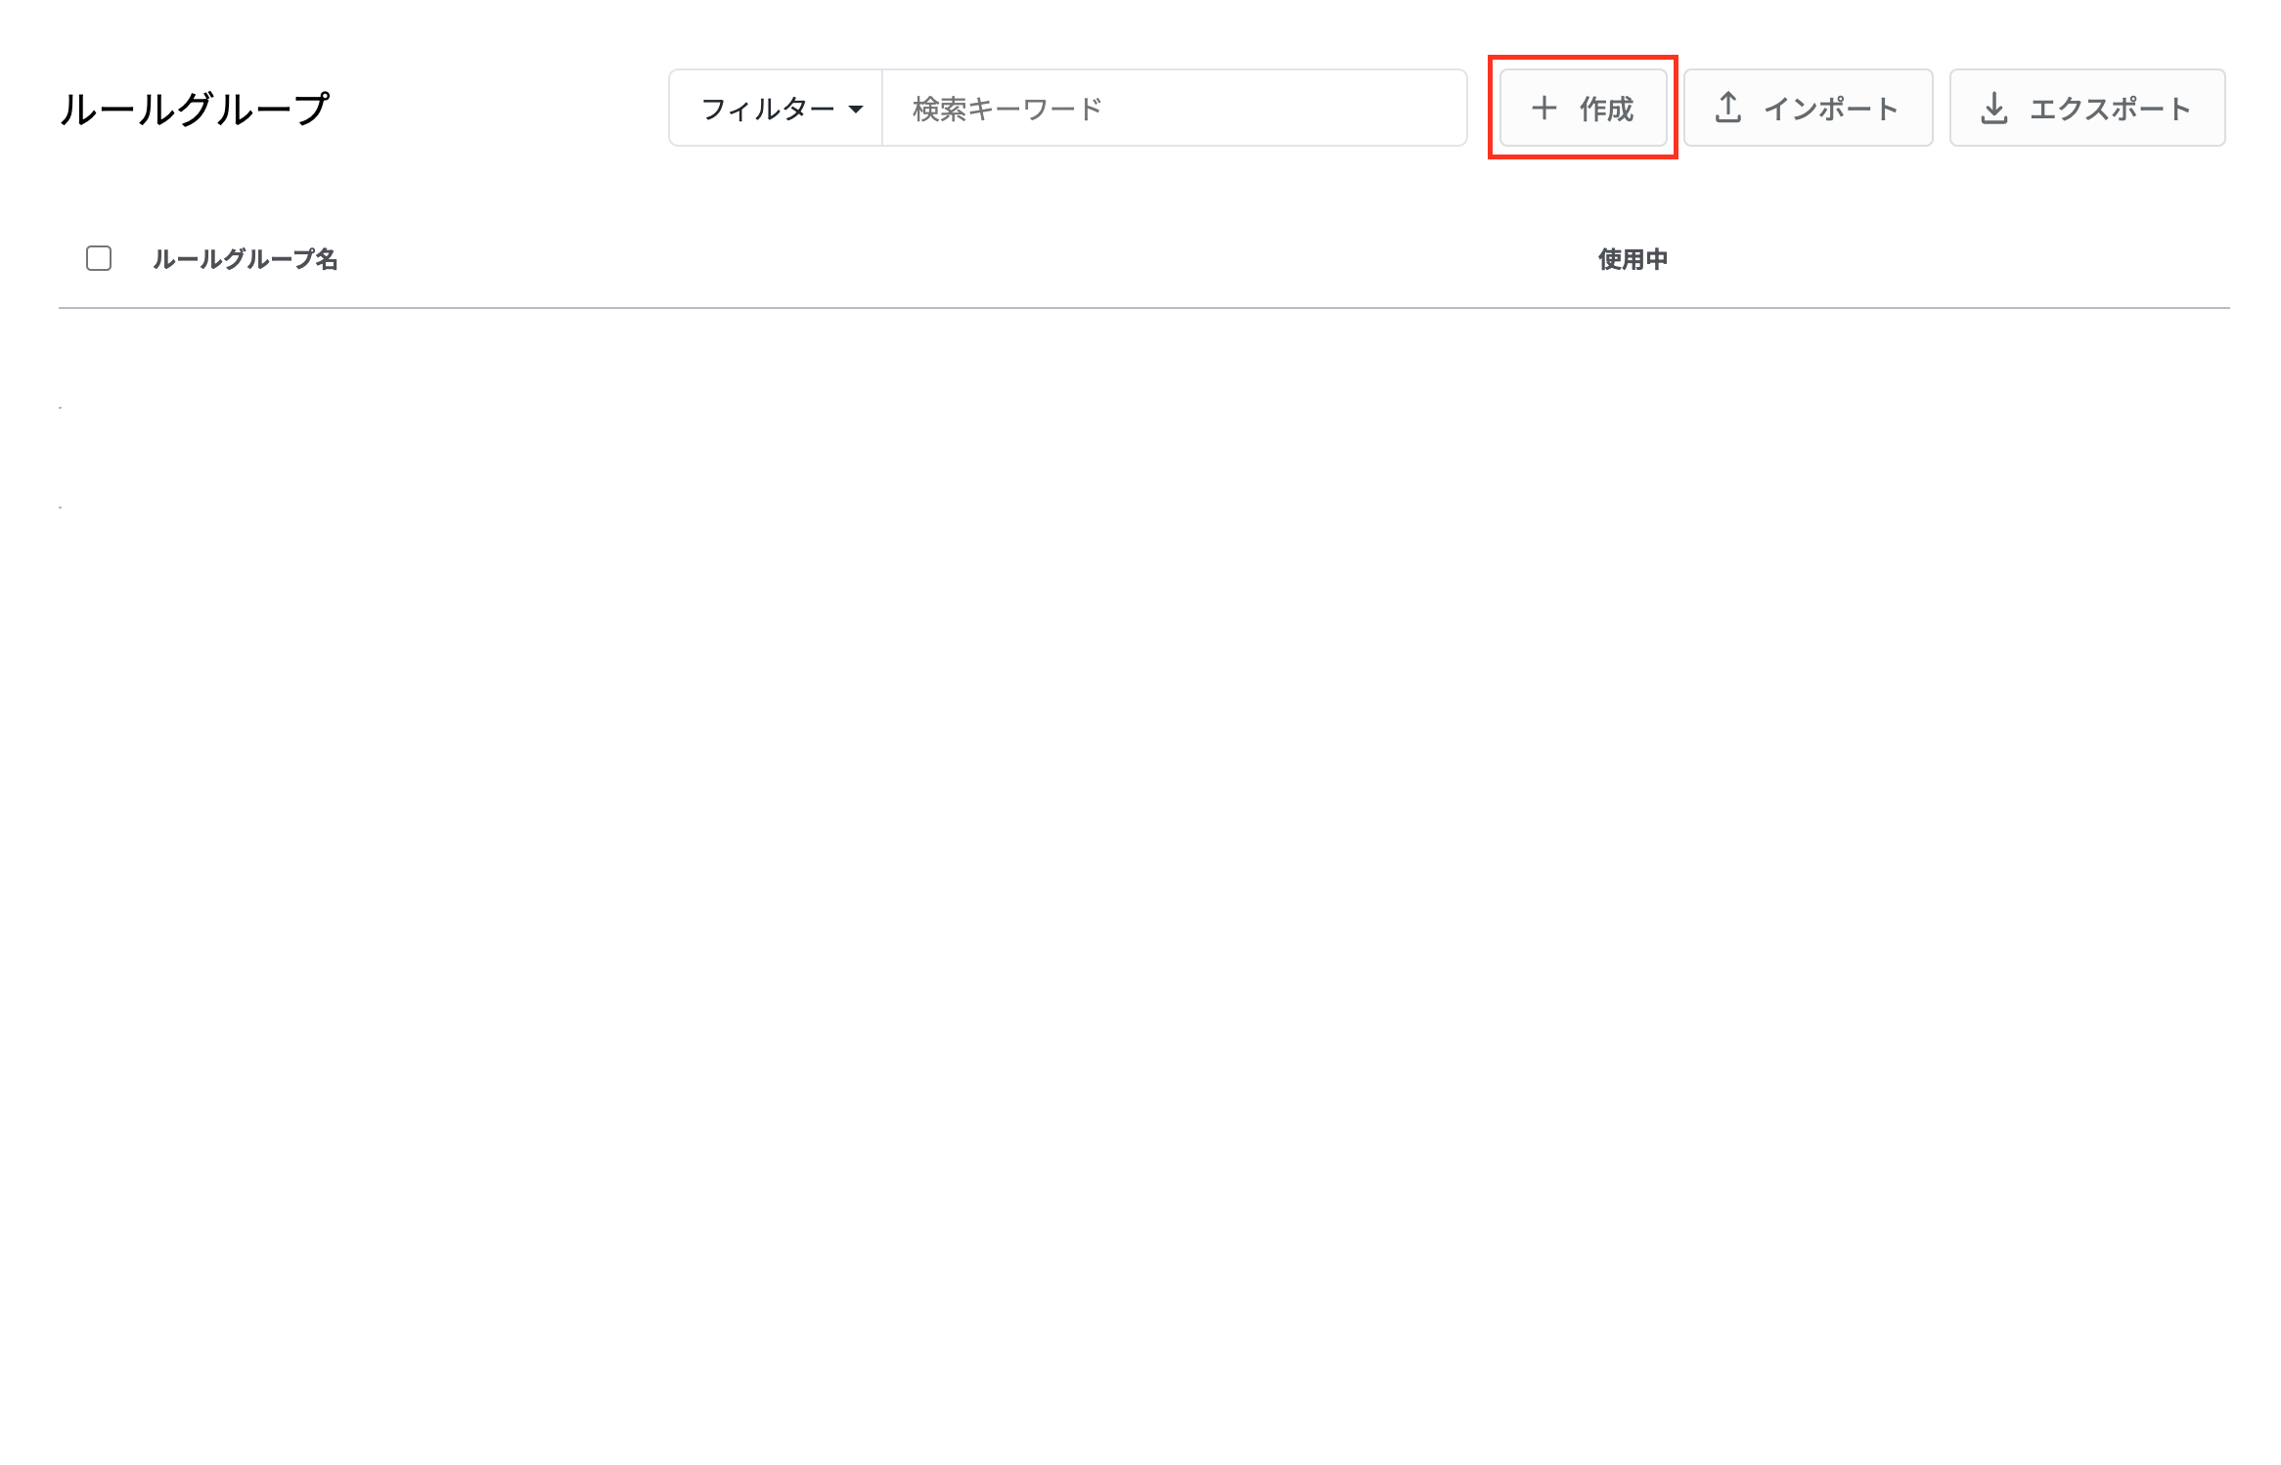Toggle the select-all checkbox beside ルールグループ名

coord(99,258)
